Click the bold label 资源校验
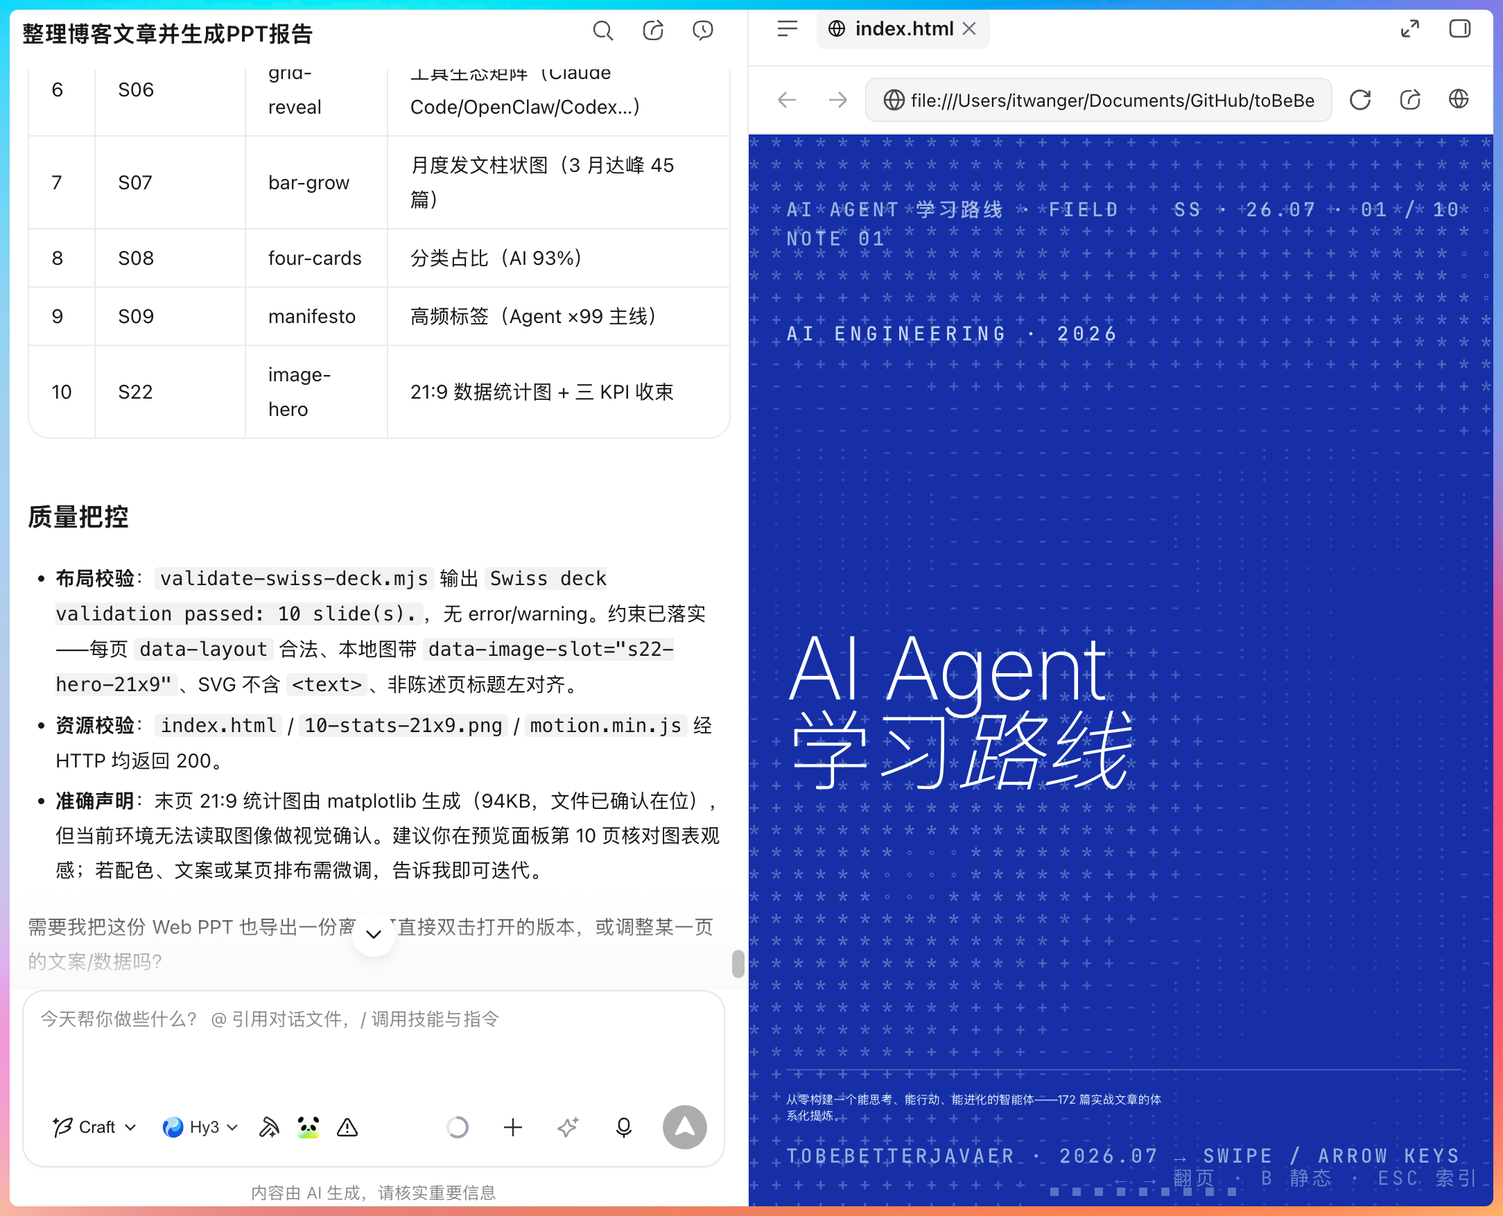This screenshot has width=1503, height=1216. pos(95,726)
